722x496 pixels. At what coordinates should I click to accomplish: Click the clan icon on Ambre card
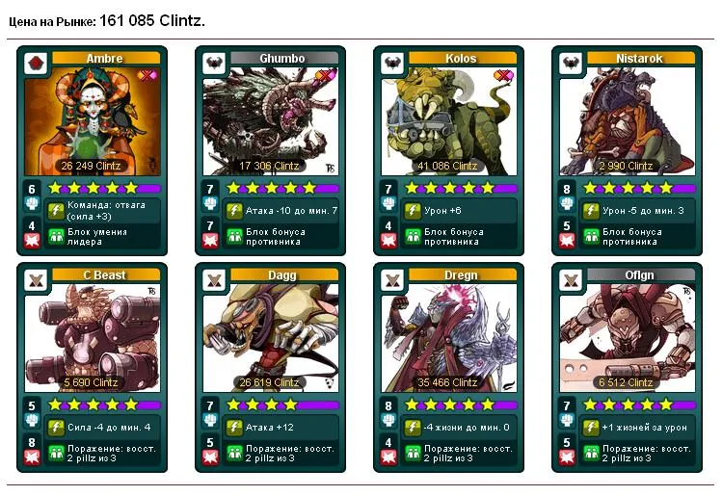click(x=36, y=63)
